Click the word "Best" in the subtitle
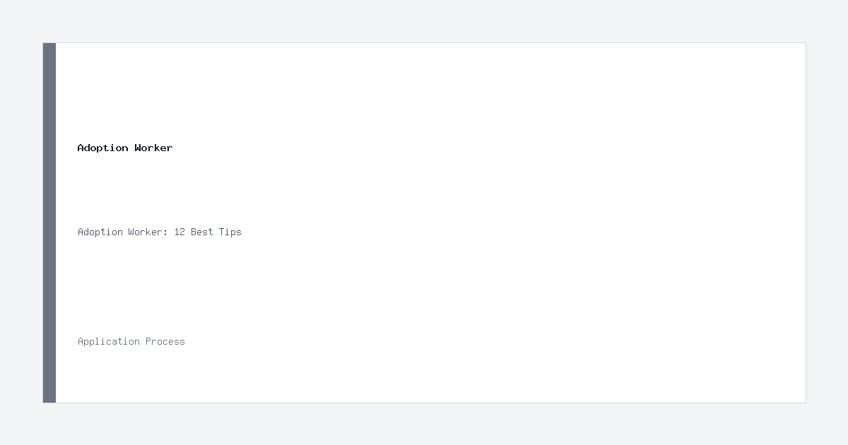The width and height of the screenshot is (848, 445). click(202, 232)
